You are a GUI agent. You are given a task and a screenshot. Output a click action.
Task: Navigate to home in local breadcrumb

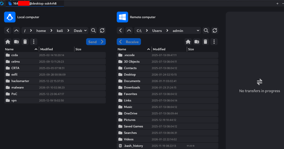click(x=41, y=31)
